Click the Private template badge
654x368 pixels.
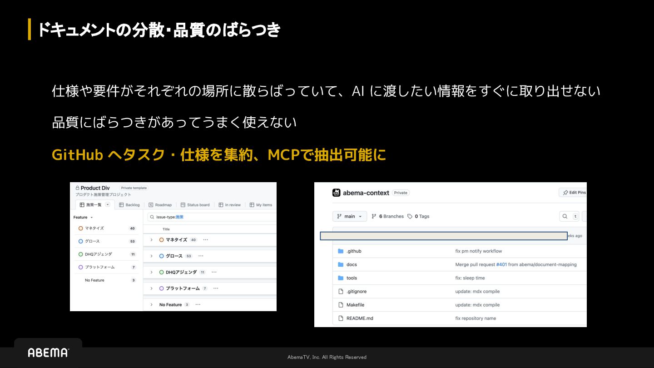pos(134,188)
